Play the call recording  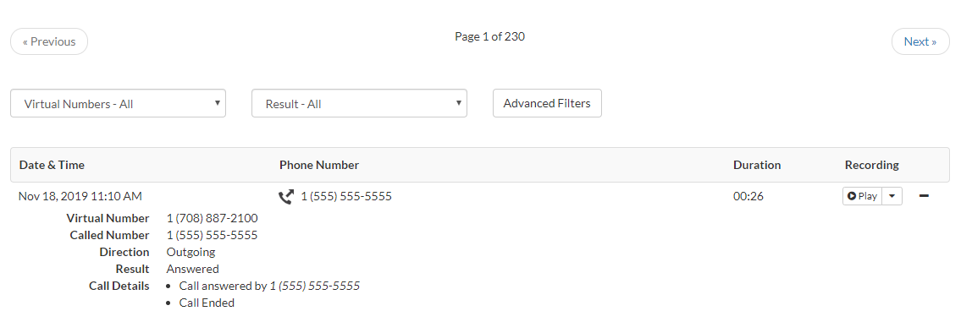(x=862, y=197)
